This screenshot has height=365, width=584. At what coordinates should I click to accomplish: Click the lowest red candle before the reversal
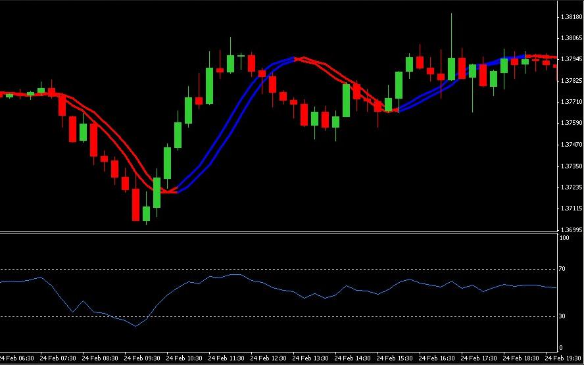click(x=136, y=205)
